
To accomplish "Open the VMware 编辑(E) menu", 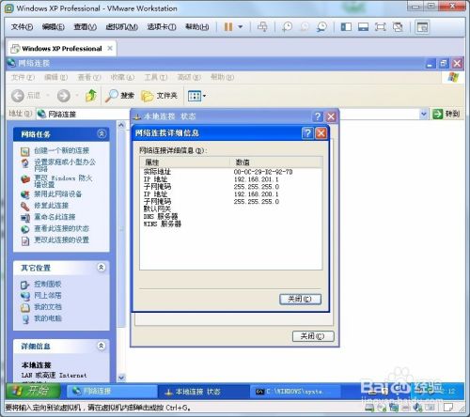I will coord(54,27).
